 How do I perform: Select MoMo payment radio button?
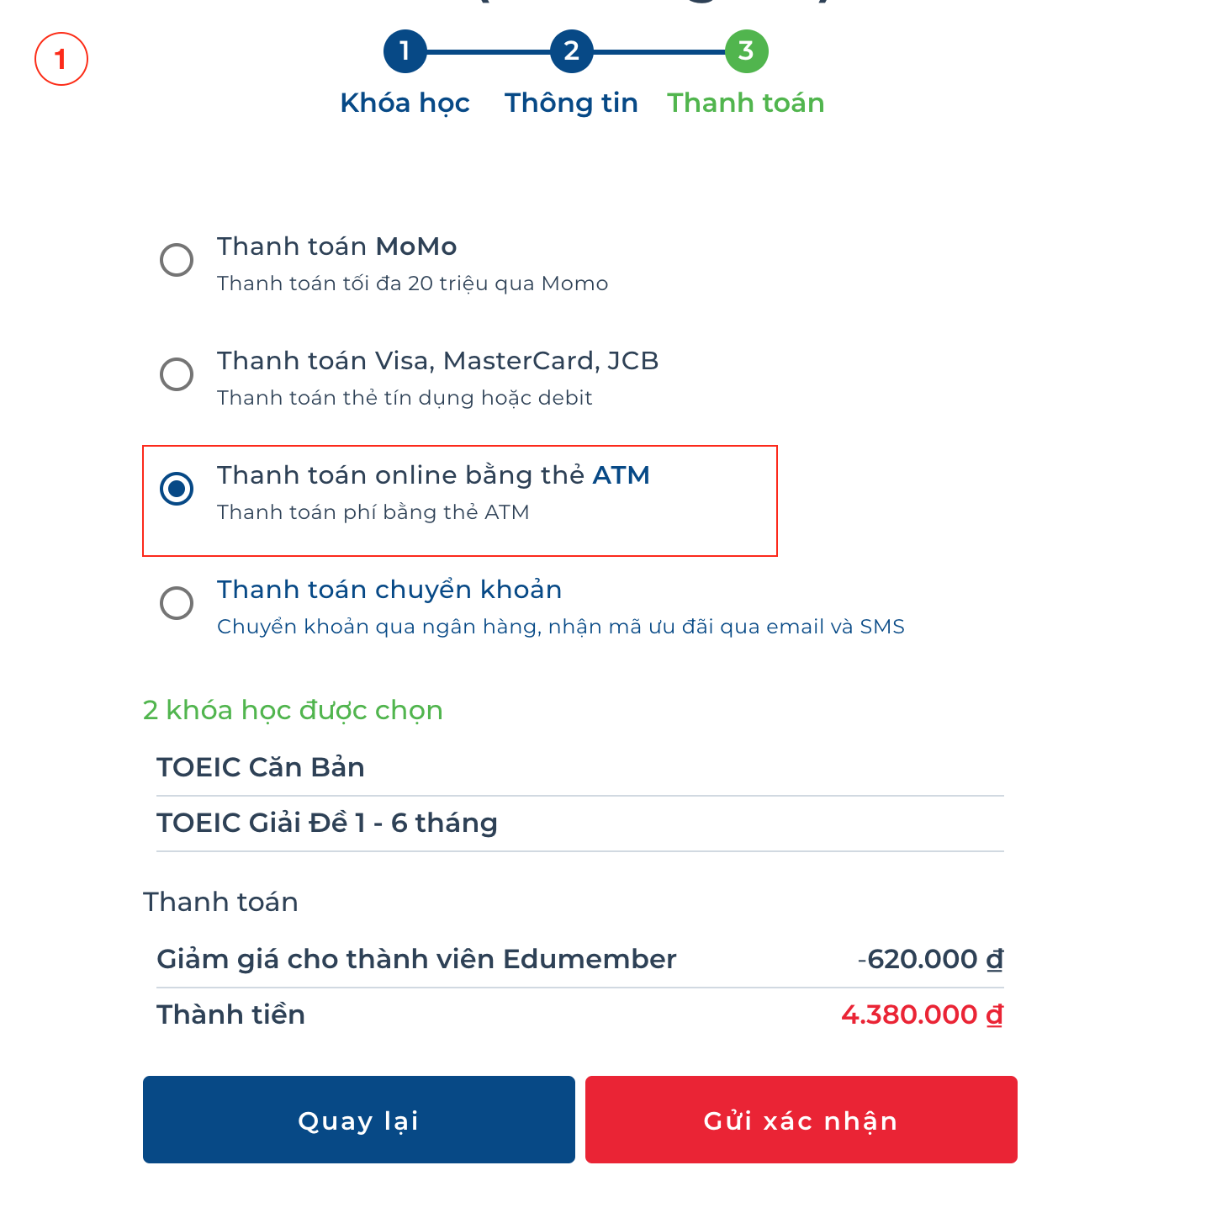177,260
